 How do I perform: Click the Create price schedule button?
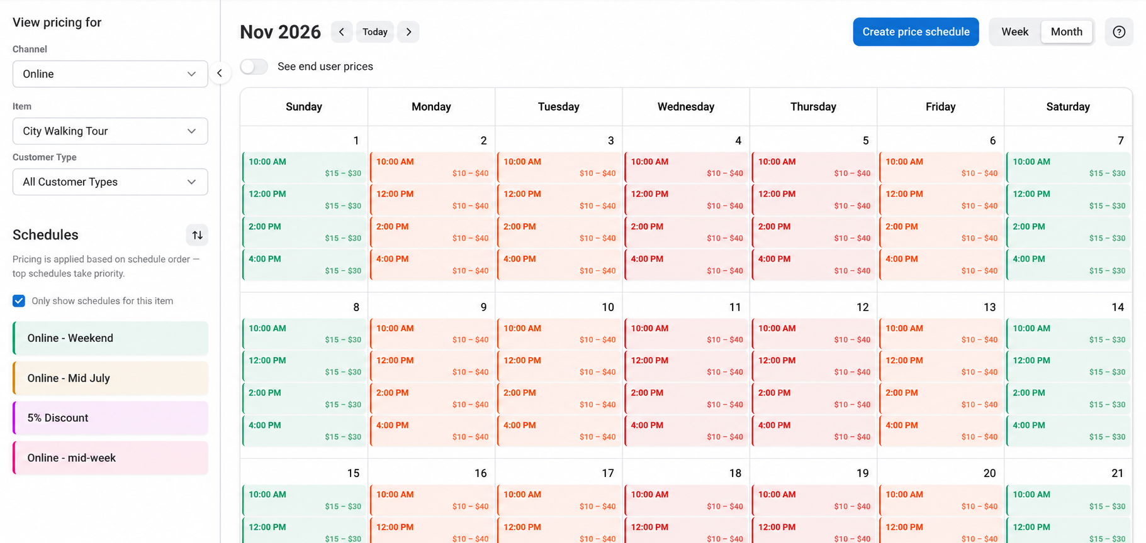point(916,32)
